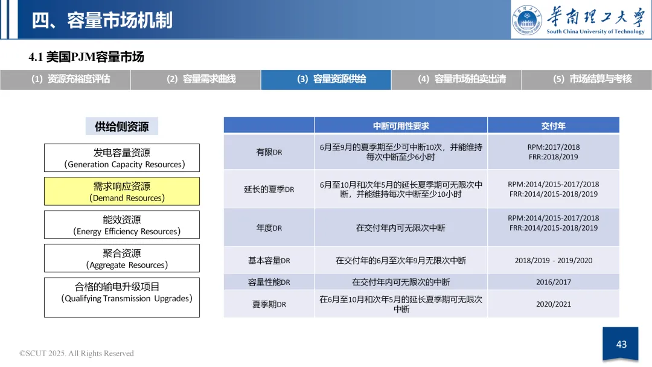This screenshot has height=367, width=652.
Task: Click the 夏季期DR requirement cell 在6月至10月和次年5月
Action: tap(401, 304)
